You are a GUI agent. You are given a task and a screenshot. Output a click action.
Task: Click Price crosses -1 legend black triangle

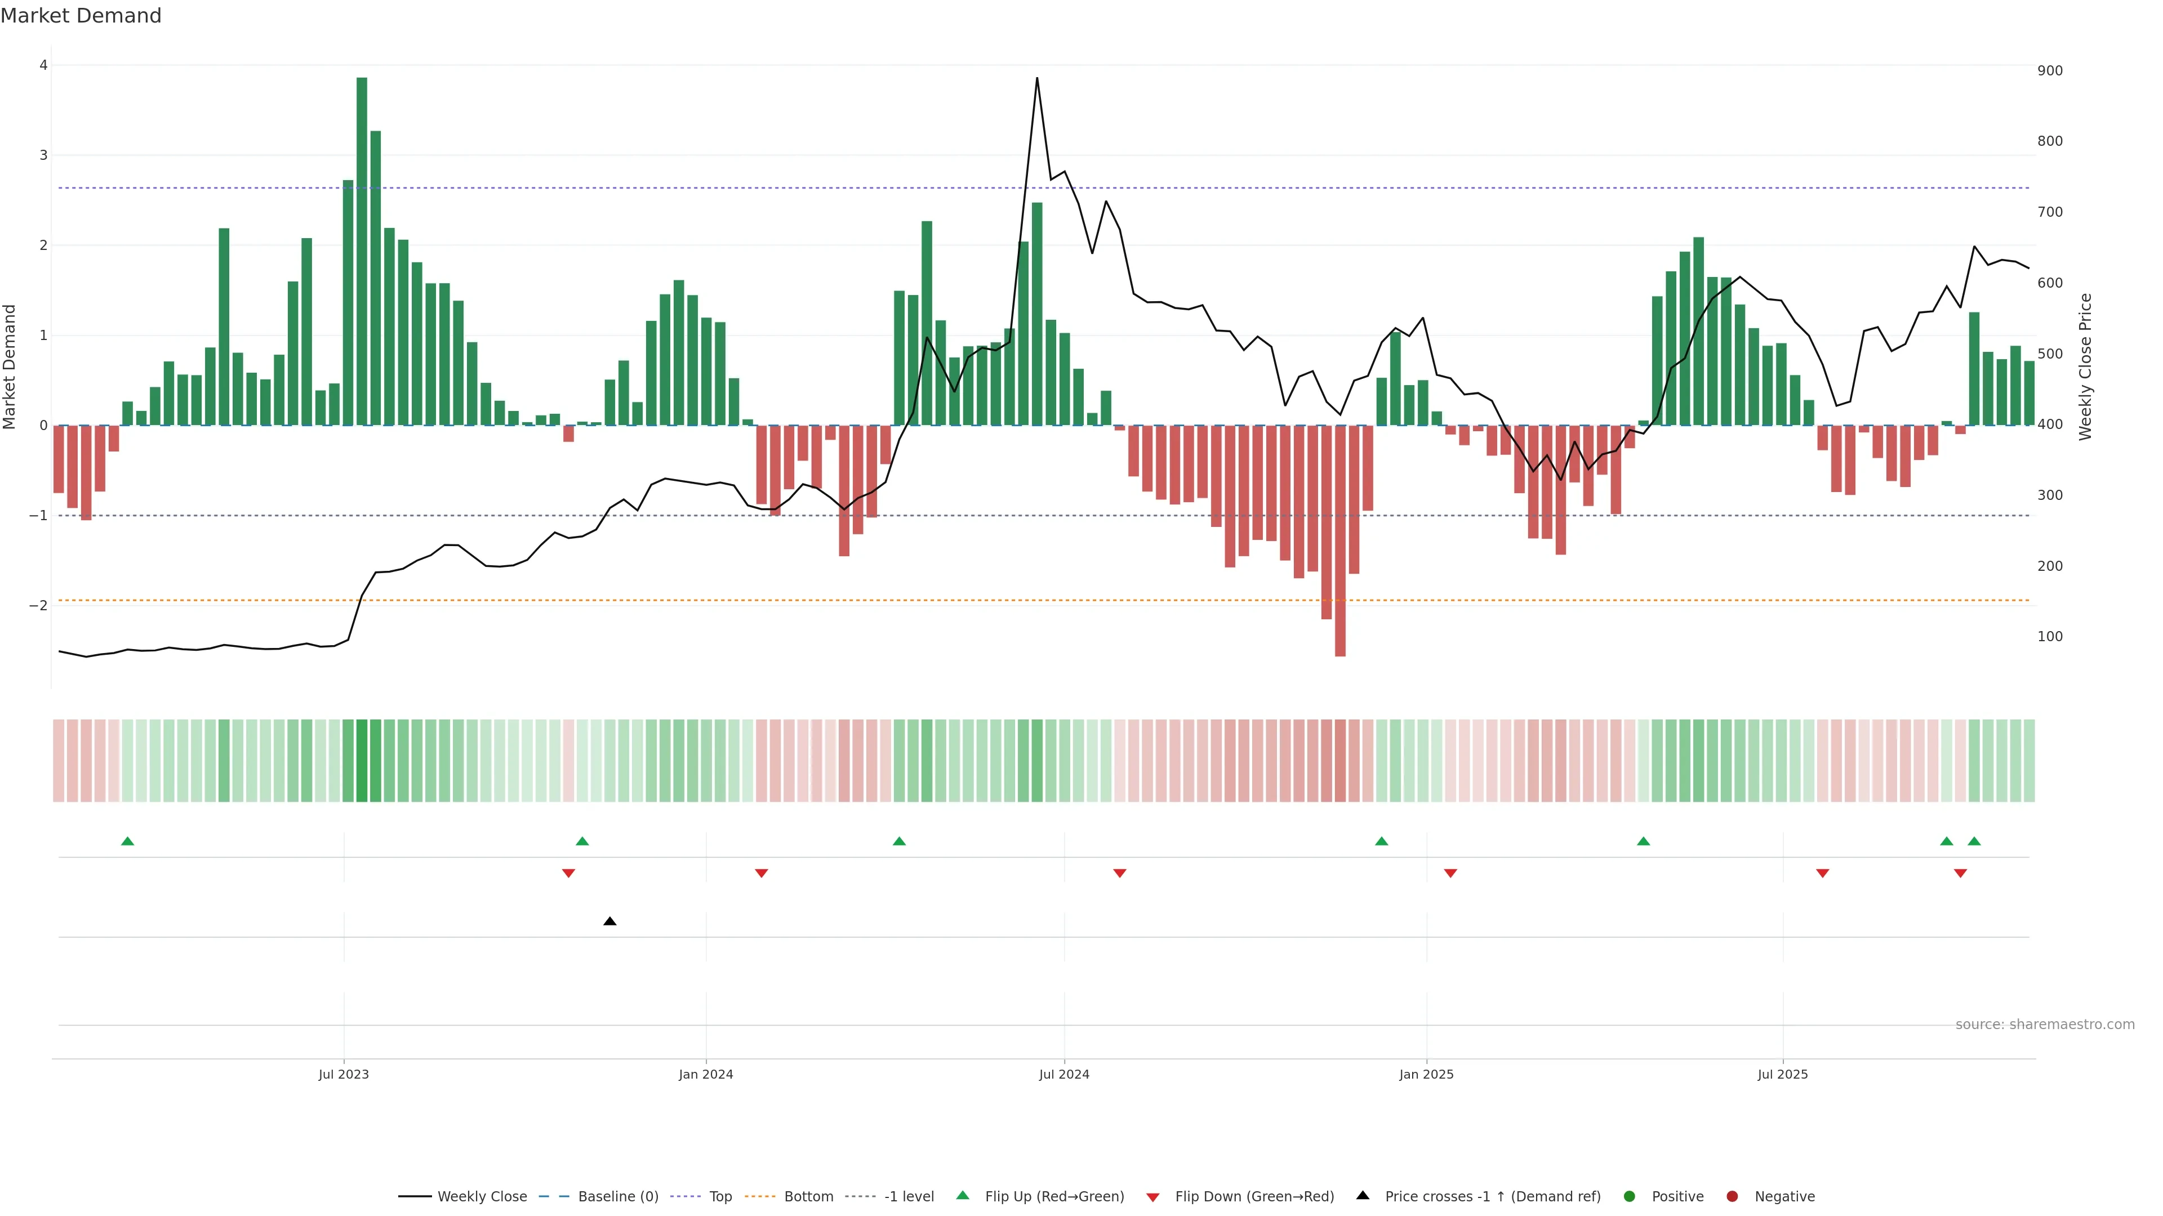(1363, 1196)
